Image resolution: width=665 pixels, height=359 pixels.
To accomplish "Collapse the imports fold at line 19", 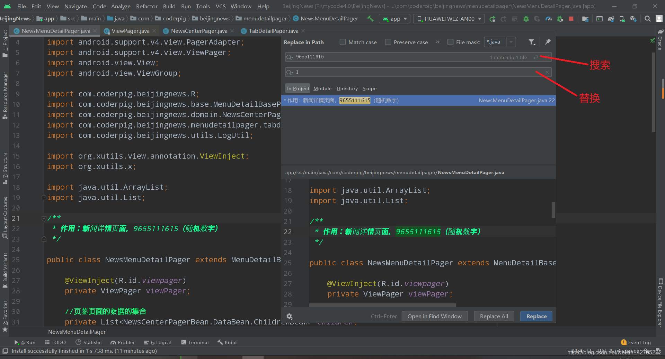I will point(44,198).
